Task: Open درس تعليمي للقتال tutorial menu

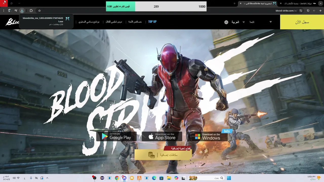Action: coord(114,22)
